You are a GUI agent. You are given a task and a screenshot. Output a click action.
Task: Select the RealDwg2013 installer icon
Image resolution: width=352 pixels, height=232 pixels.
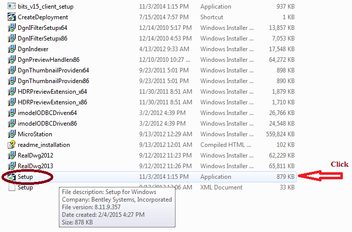12,166
